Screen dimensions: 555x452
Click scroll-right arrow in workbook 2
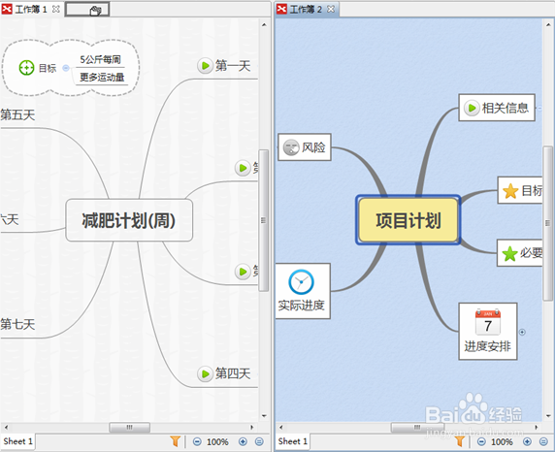pos(537,427)
